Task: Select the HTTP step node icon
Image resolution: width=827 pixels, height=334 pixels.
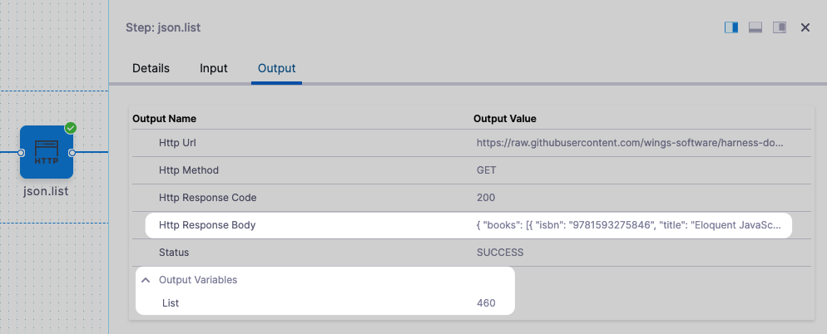Action: point(47,153)
